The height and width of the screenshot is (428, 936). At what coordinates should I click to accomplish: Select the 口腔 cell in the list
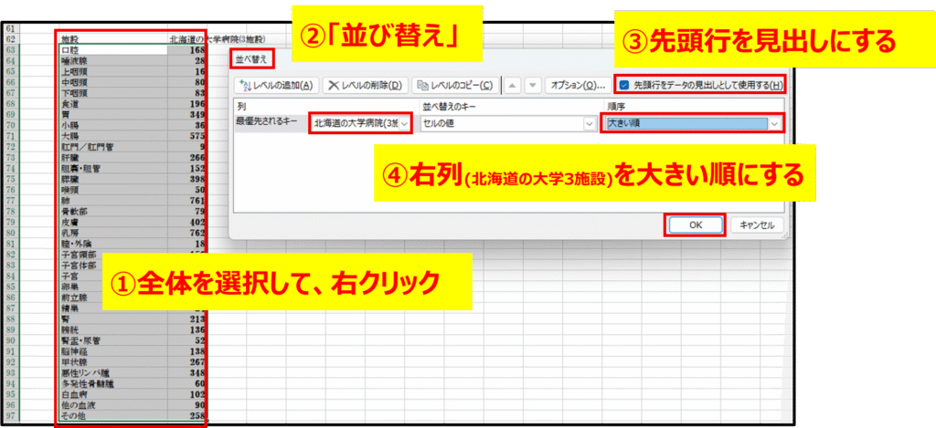point(70,50)
